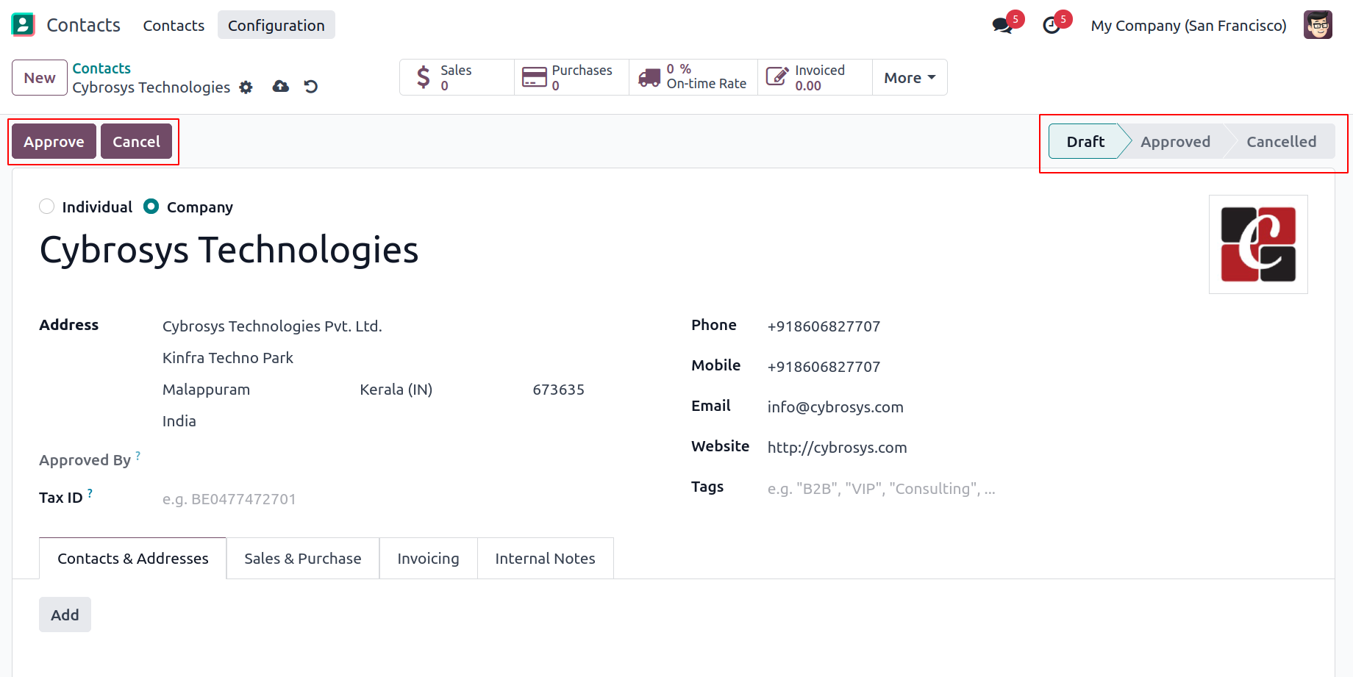The height and width of the screenshot is (677, 1353).
Task: Expand the More dropdown
Action: pyautogui.click(x=910, y=78)
